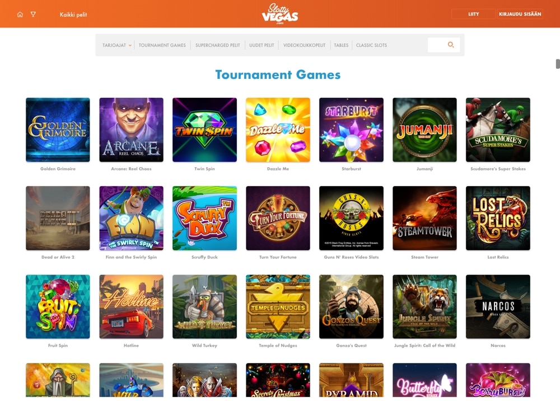Image resolution: width=560 pixels, height=401 pixels.
Task: Open the Uudet Pelit category
Action: click(x=262, y=45)
